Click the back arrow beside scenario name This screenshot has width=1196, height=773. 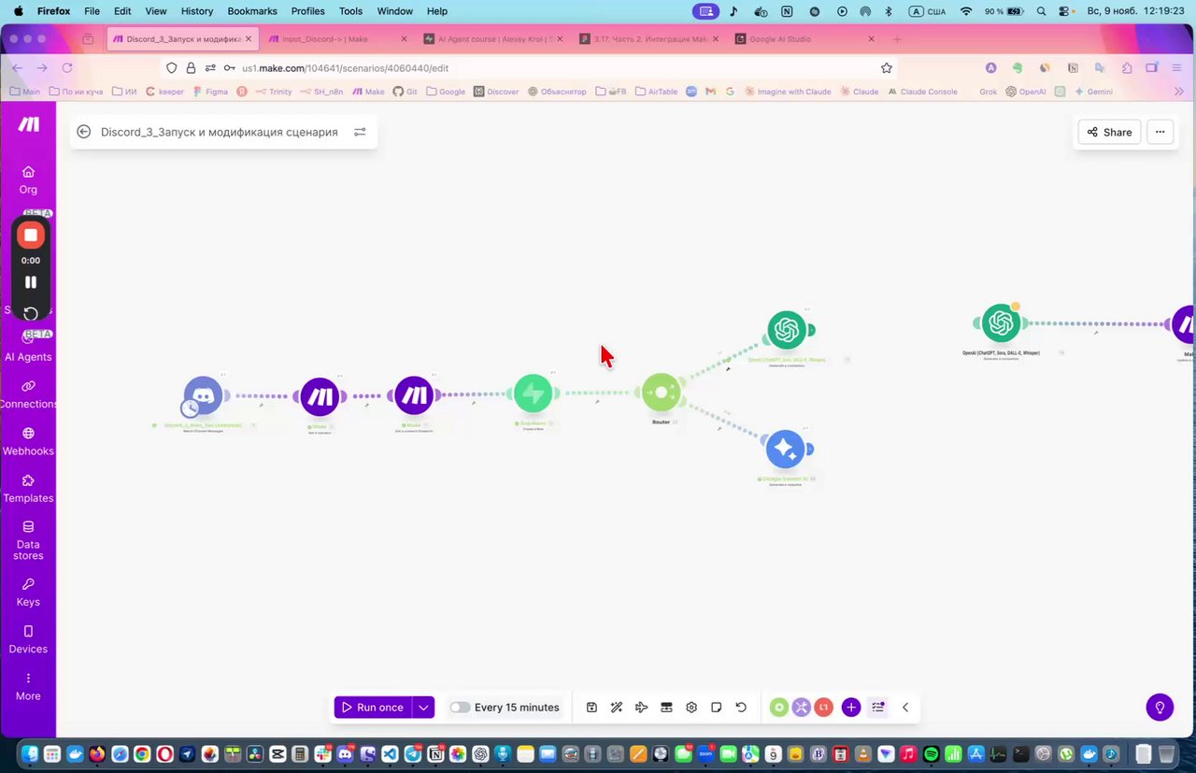84,132
